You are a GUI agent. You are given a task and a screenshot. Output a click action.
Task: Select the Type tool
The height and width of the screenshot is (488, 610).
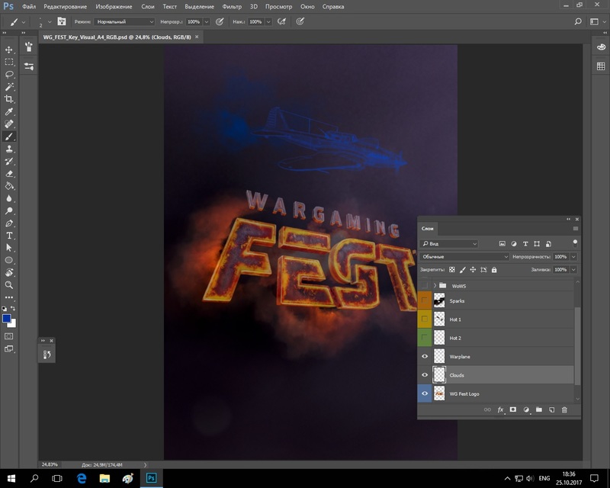pos(9,236)
